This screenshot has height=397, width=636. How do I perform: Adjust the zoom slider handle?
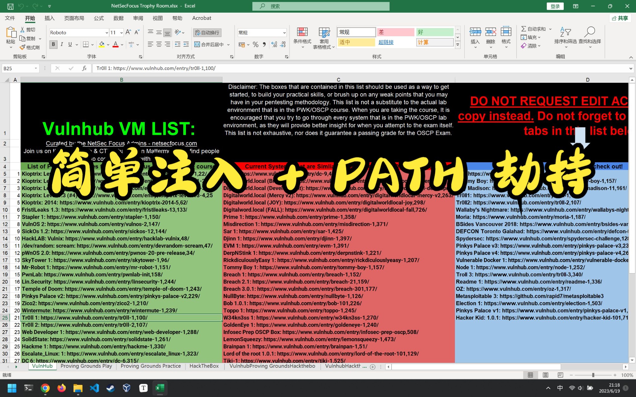pyautogui.click(x=593, y=375)
